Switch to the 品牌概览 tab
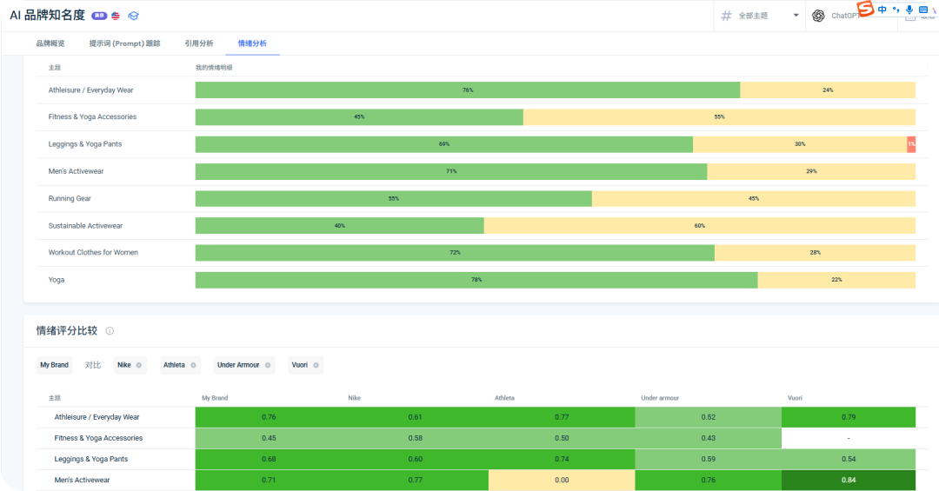The height and width of the screenshot is (491, 939). pyautogui.click(x=50, y=43)
